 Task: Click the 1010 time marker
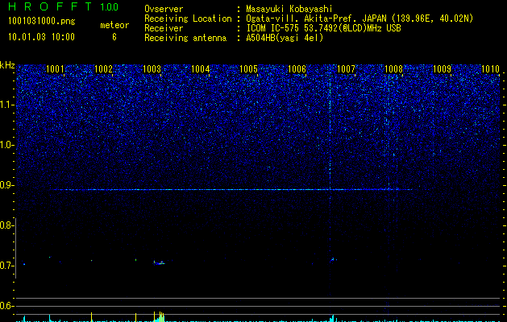click(491, 68)
